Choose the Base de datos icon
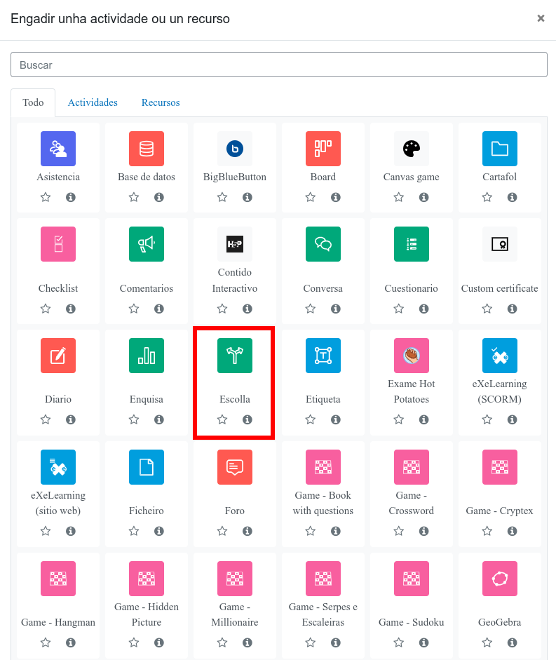 pos(147,149)
